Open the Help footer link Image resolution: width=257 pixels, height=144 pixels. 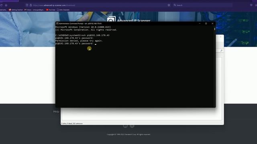click(56, 112)
